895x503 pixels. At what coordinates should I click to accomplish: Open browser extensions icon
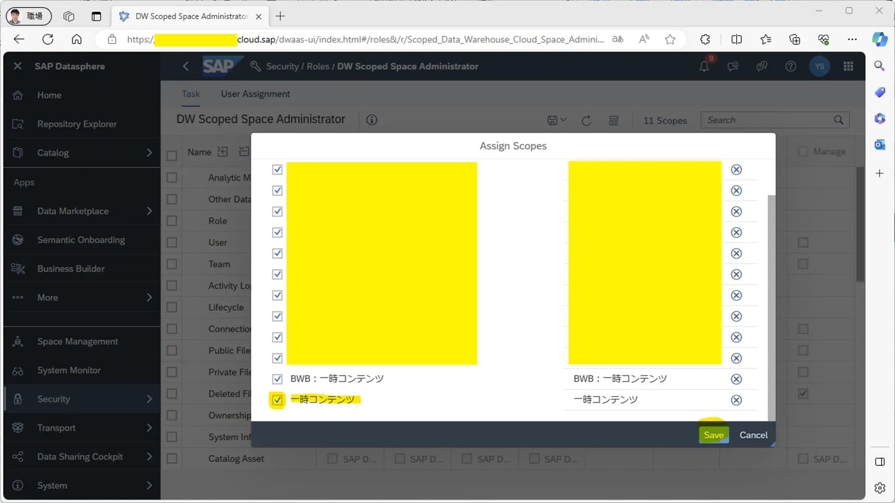pyautogui.click(x=705, y=39)
